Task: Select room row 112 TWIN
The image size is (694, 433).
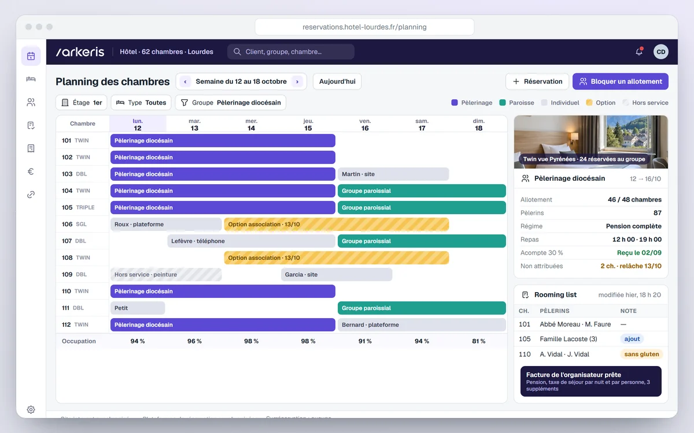Action: pyautogui.click(x=83, y=324)
